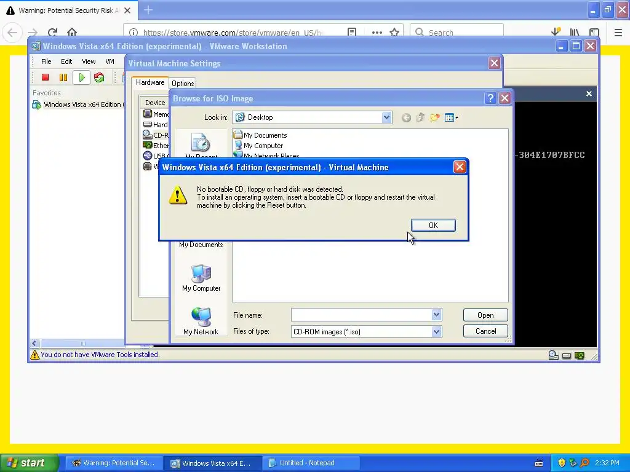The height and width of the screenshot is (472, 630).
Task: Click the Firefox home button
Action: [x=72, y=32]
